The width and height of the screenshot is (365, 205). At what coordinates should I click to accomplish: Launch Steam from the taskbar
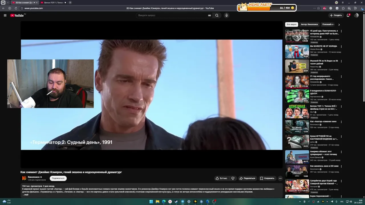click(x=176, y=202)
